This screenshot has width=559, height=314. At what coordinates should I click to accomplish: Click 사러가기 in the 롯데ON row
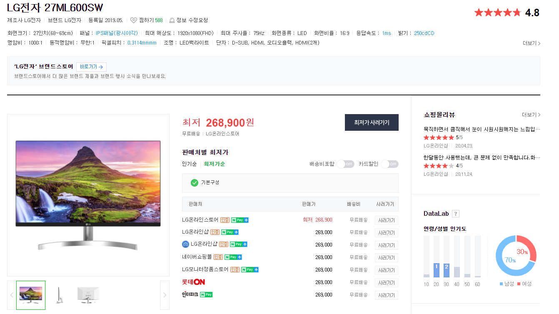(x=387, y=282)
